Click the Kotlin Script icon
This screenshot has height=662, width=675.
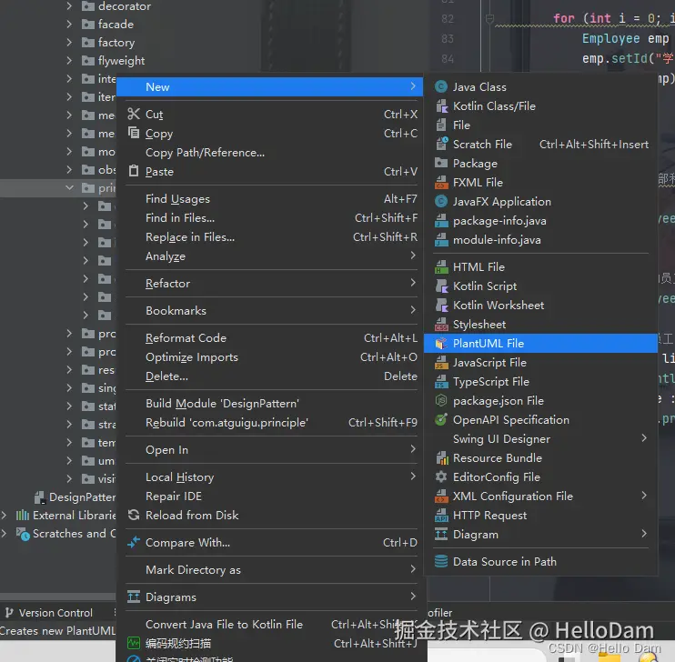tap(441, 286)
